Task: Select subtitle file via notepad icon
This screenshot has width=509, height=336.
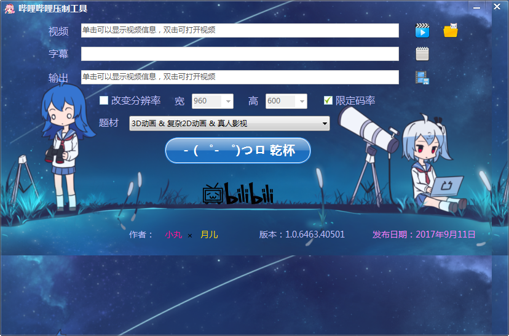Action: coord(422,54)
